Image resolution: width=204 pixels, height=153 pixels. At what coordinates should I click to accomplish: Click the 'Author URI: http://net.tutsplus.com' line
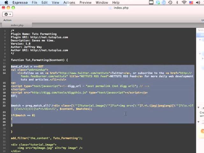coord(39,50)
